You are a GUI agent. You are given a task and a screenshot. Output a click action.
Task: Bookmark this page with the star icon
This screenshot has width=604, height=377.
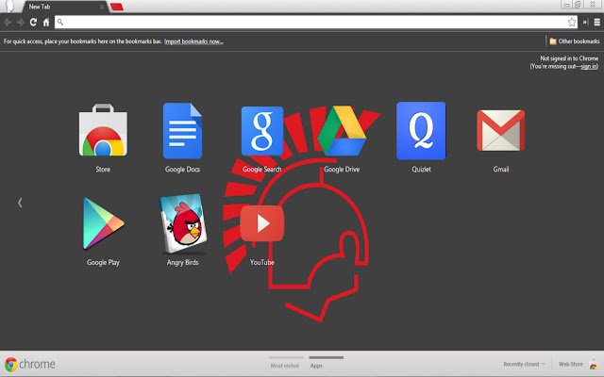point(572,23)
